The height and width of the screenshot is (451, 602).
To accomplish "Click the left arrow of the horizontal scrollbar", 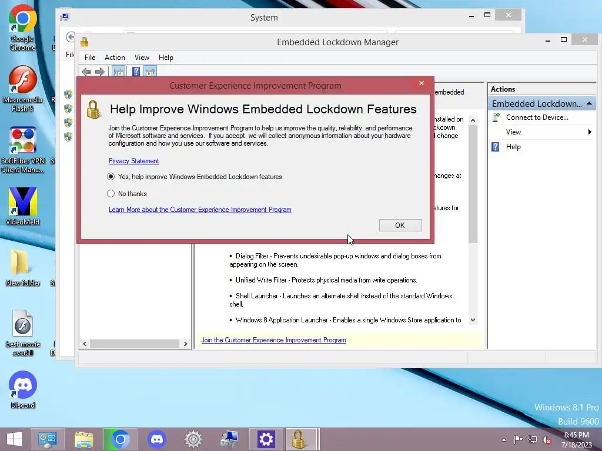I will click(x=85, y=344).
